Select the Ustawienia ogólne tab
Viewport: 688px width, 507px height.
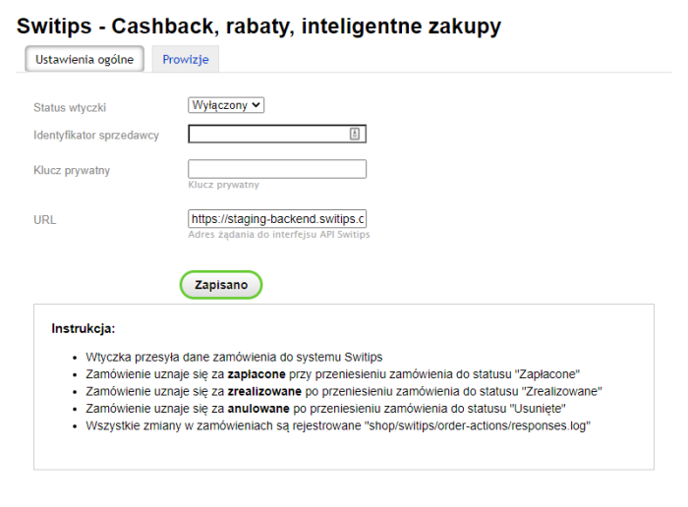(x=85, y=60)
